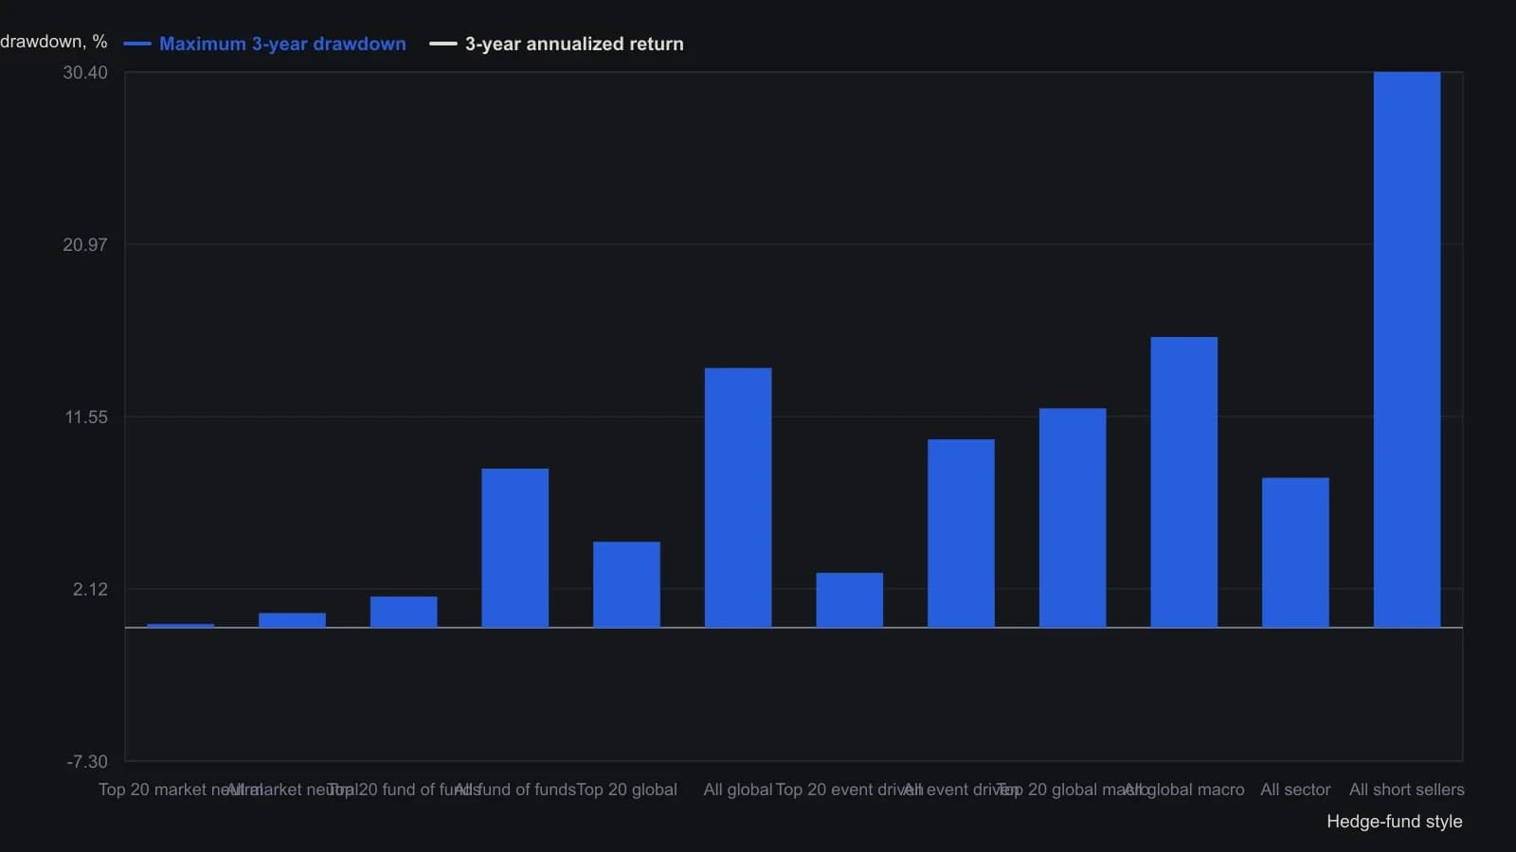Click the blue legend line marker for drawdown
The height and width of the screenshot is (852, 1516).
tap(137, 44)
